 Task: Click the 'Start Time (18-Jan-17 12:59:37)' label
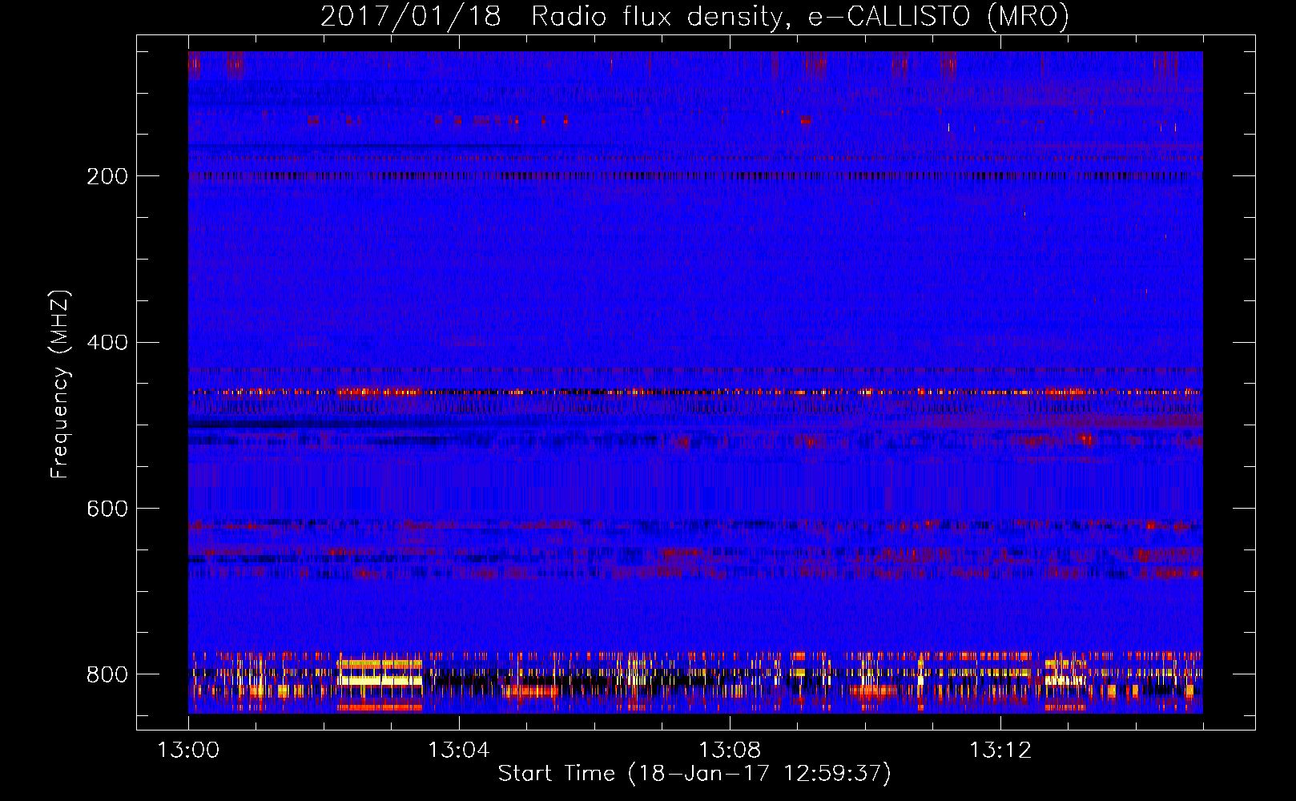pyautogui.click(x=694, y=773)
